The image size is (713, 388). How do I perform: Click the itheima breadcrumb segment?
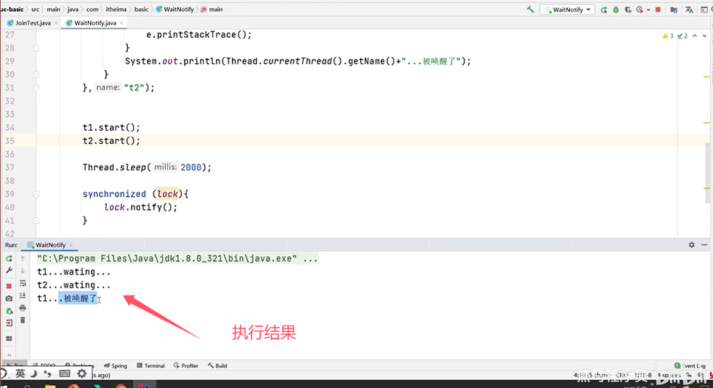[116, 9]
